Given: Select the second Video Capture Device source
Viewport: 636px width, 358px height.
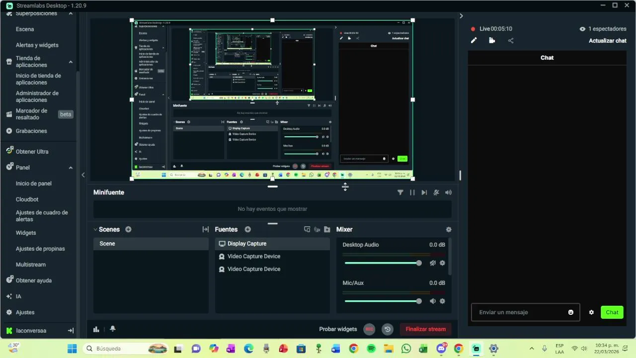Looking at the screenshot, I should 272,269.
